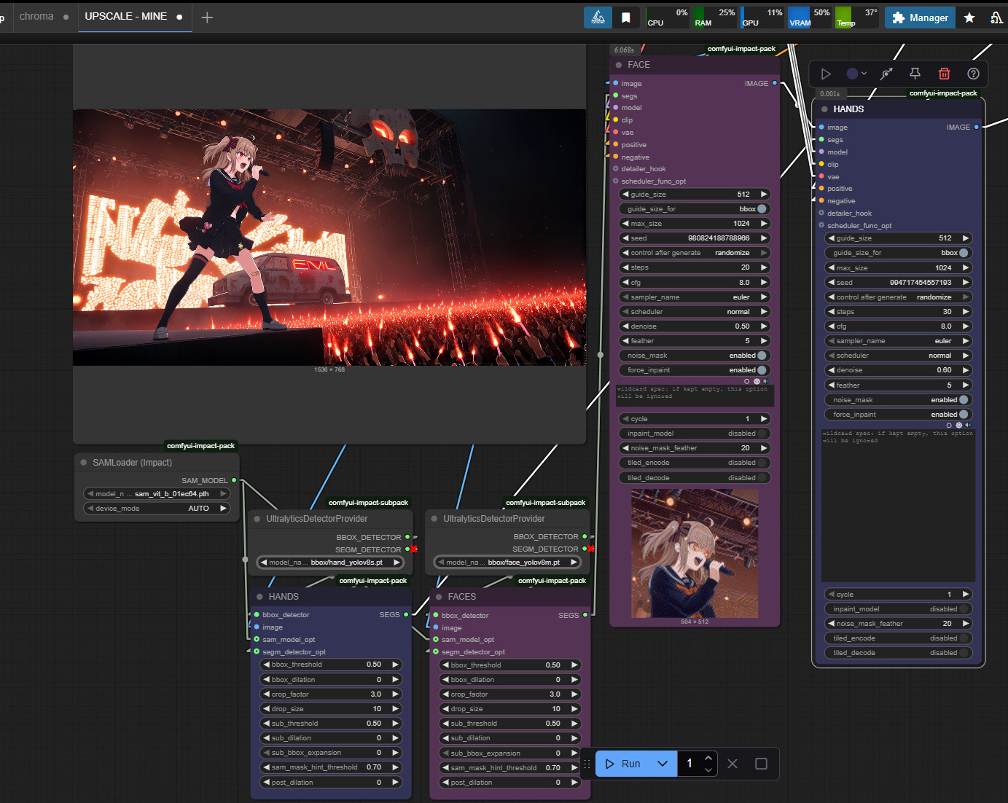
Task: Click the blue triangle logo icon beside the bookmark
Action: (x=598, y=17)
